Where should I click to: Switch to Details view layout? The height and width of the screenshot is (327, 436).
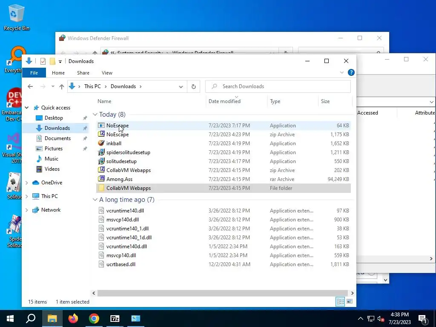(340, 302)
